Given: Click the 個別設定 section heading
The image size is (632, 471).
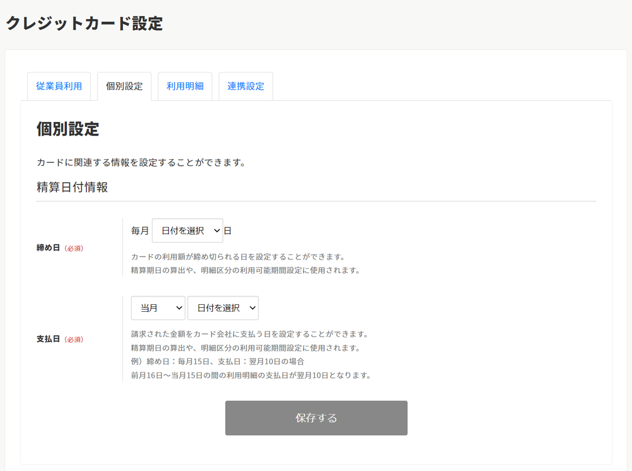Looking at the screenshot, I should (x=68, y=129).
